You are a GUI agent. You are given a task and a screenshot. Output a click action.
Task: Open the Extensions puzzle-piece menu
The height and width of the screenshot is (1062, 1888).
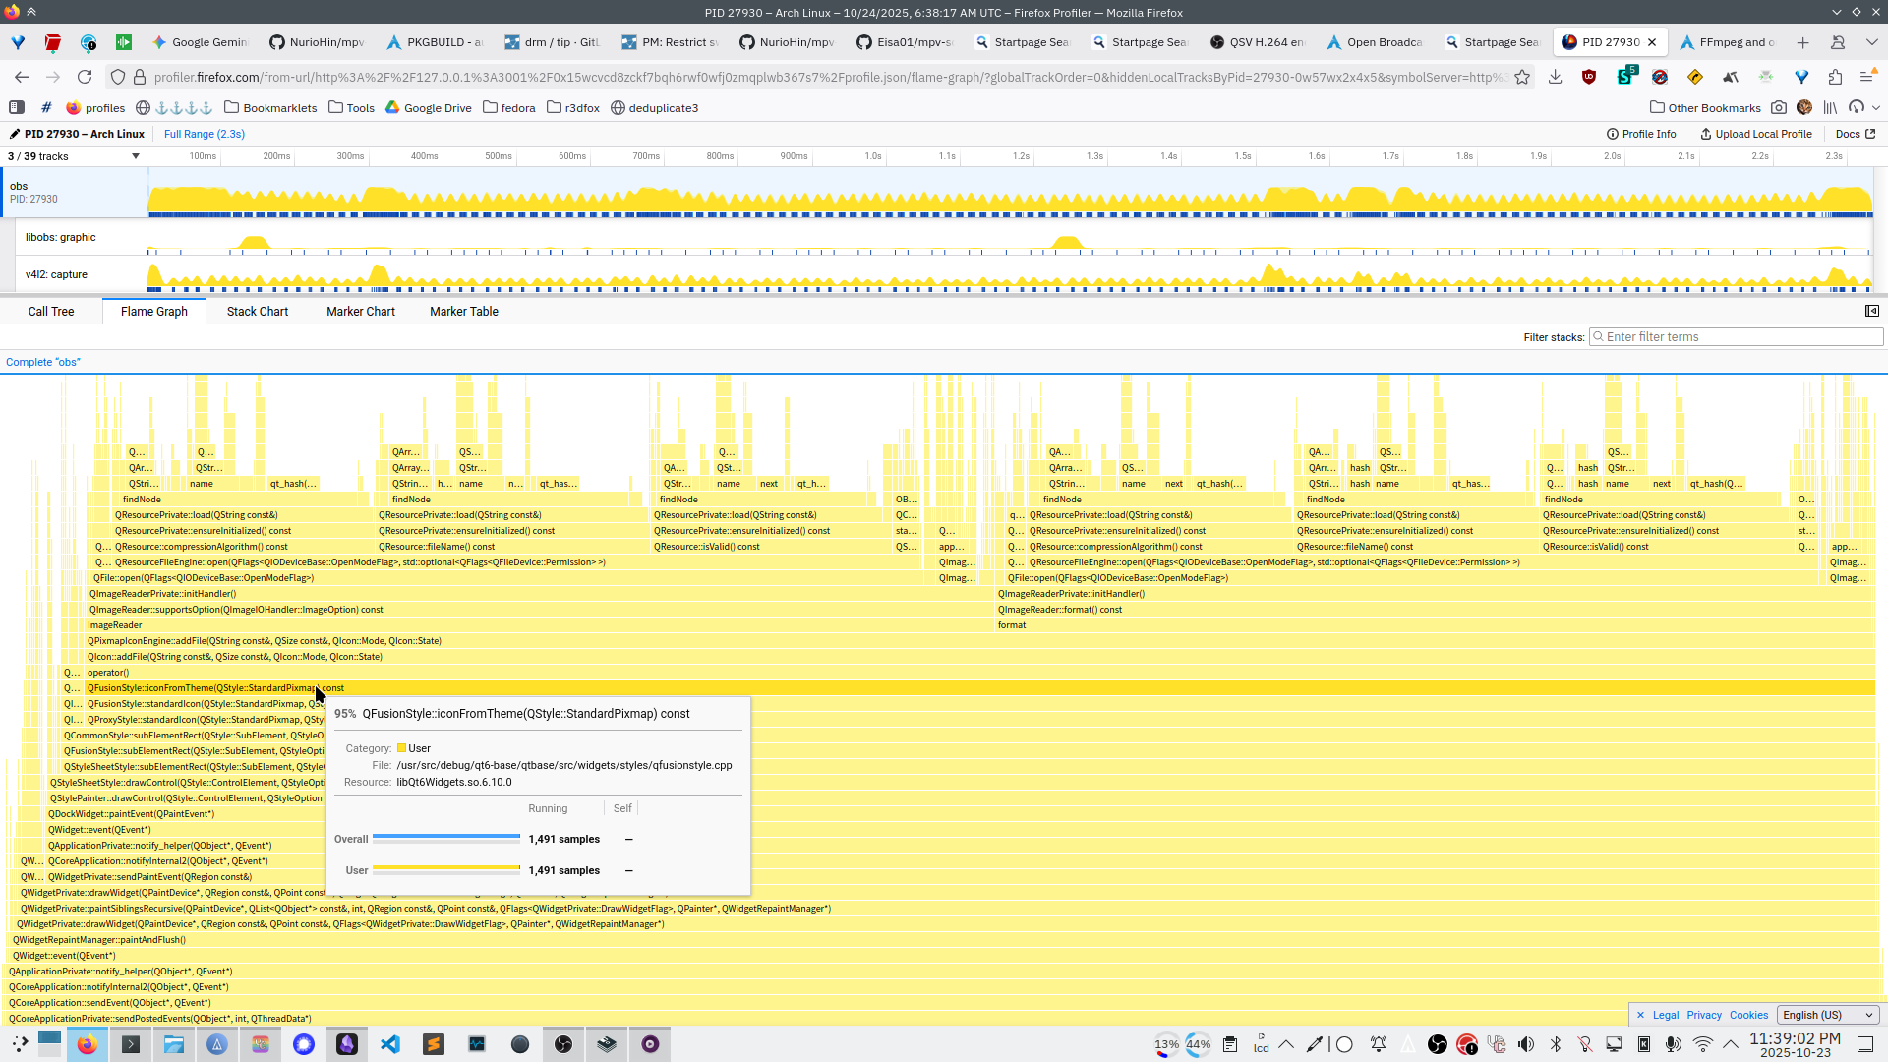pos(1835,77)
